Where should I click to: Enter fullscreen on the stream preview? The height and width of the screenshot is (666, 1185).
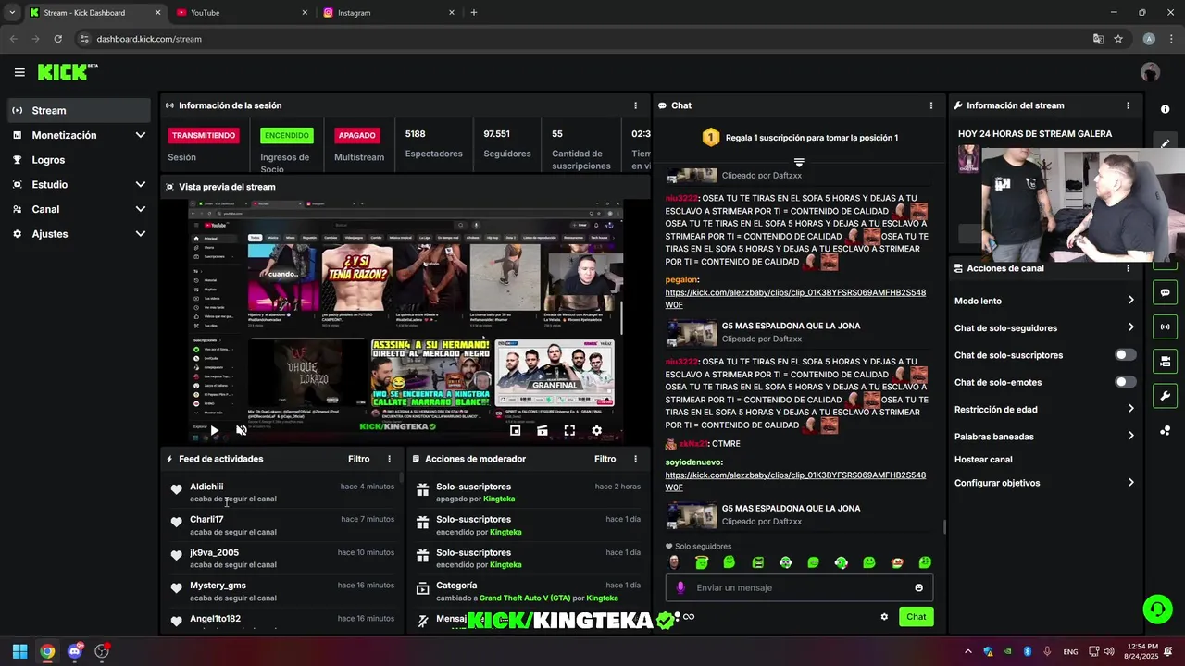coord(569,430)
